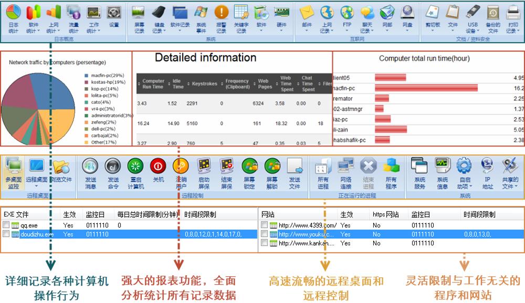The image size is (525, 303).
Task: Click kostas-hp(19%) legend color swatch
Action: coord(87,82)
